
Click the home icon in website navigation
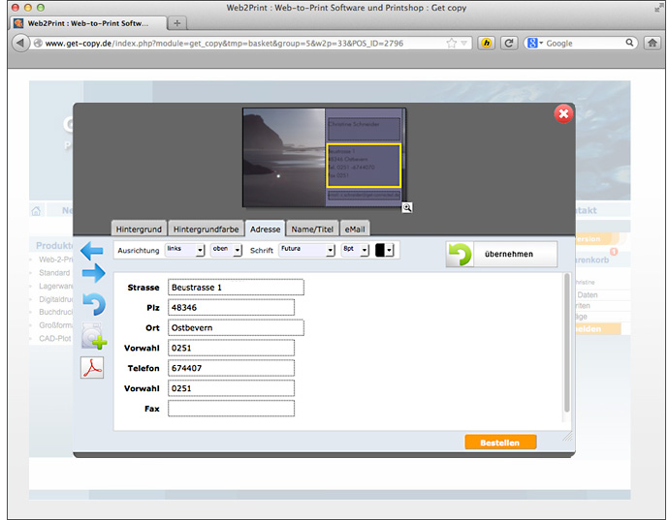click(36, 210)
